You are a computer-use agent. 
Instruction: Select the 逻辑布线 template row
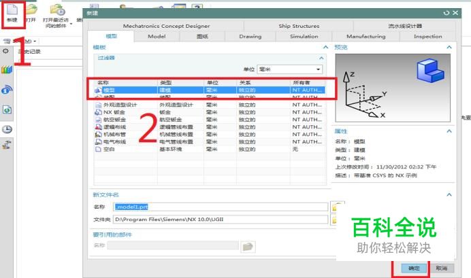click(210, 127)
